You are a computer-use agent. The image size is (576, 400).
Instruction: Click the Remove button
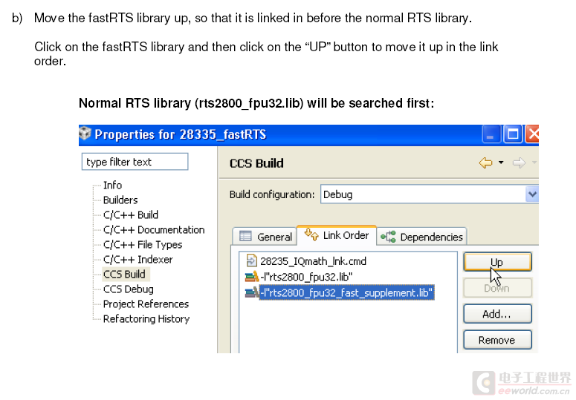(497, 340)
